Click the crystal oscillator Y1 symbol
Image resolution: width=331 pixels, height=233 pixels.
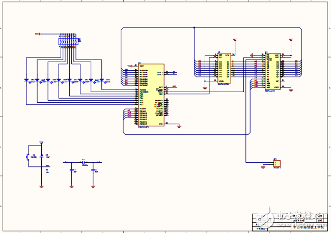pyautogui.click(x=84, y=162)
